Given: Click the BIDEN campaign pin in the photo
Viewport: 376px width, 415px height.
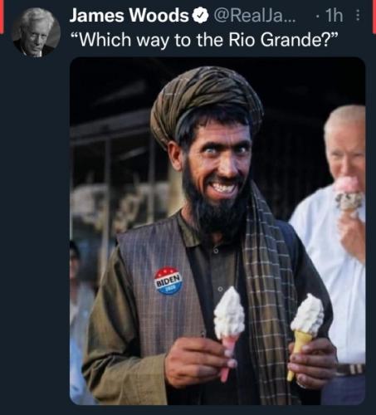Looking at the screenshot, I should click(x=168, y=281).
